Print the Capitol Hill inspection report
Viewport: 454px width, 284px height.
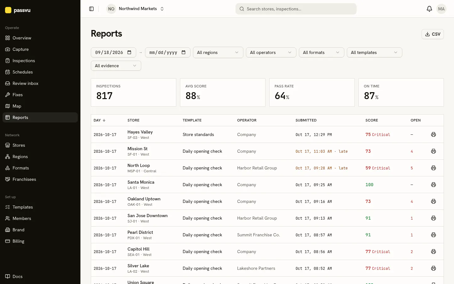(x=434, y=251)
